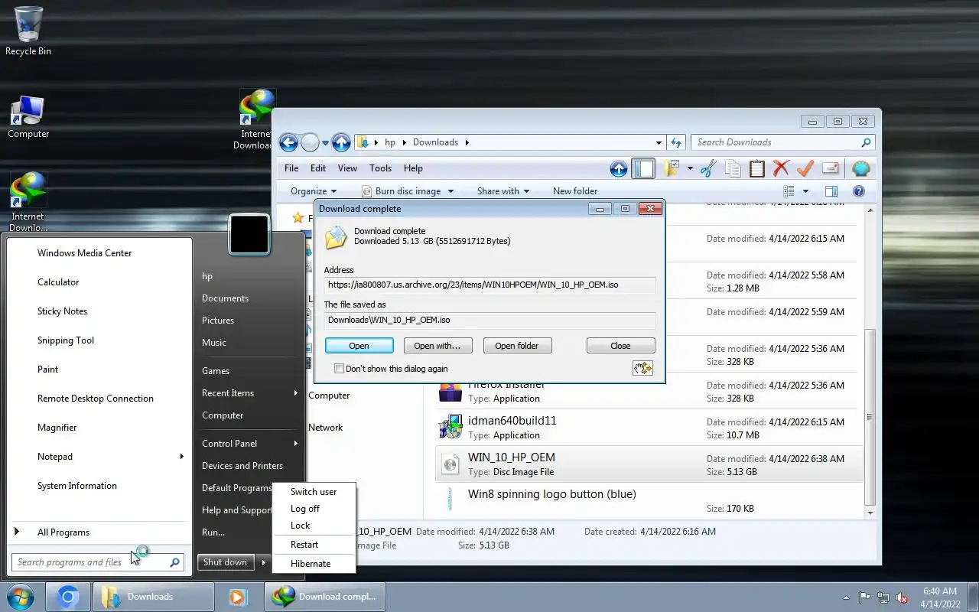This screenshot has height=612, width=979.
Task: Open Snipping Tool from Start menu
Action: 66,340
